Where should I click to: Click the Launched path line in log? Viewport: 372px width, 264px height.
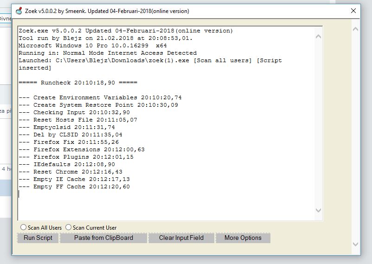[148, 60]
